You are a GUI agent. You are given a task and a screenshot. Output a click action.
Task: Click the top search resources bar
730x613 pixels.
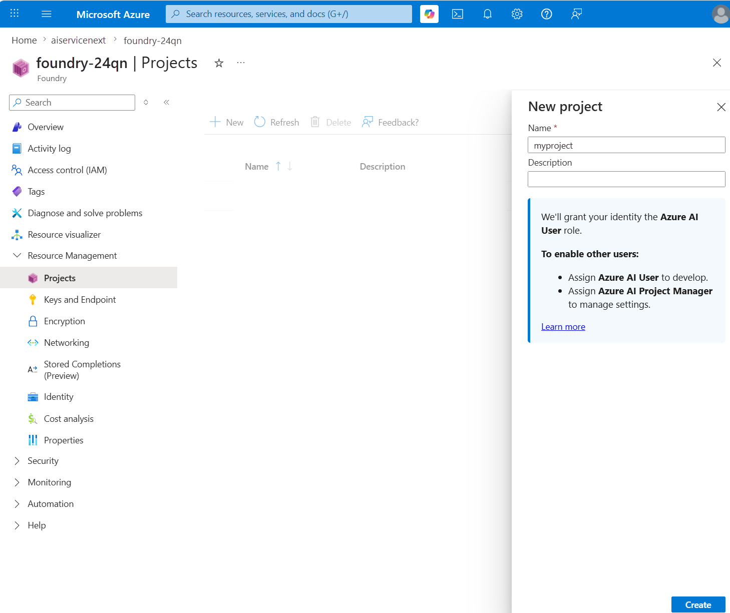click(289, 14)
